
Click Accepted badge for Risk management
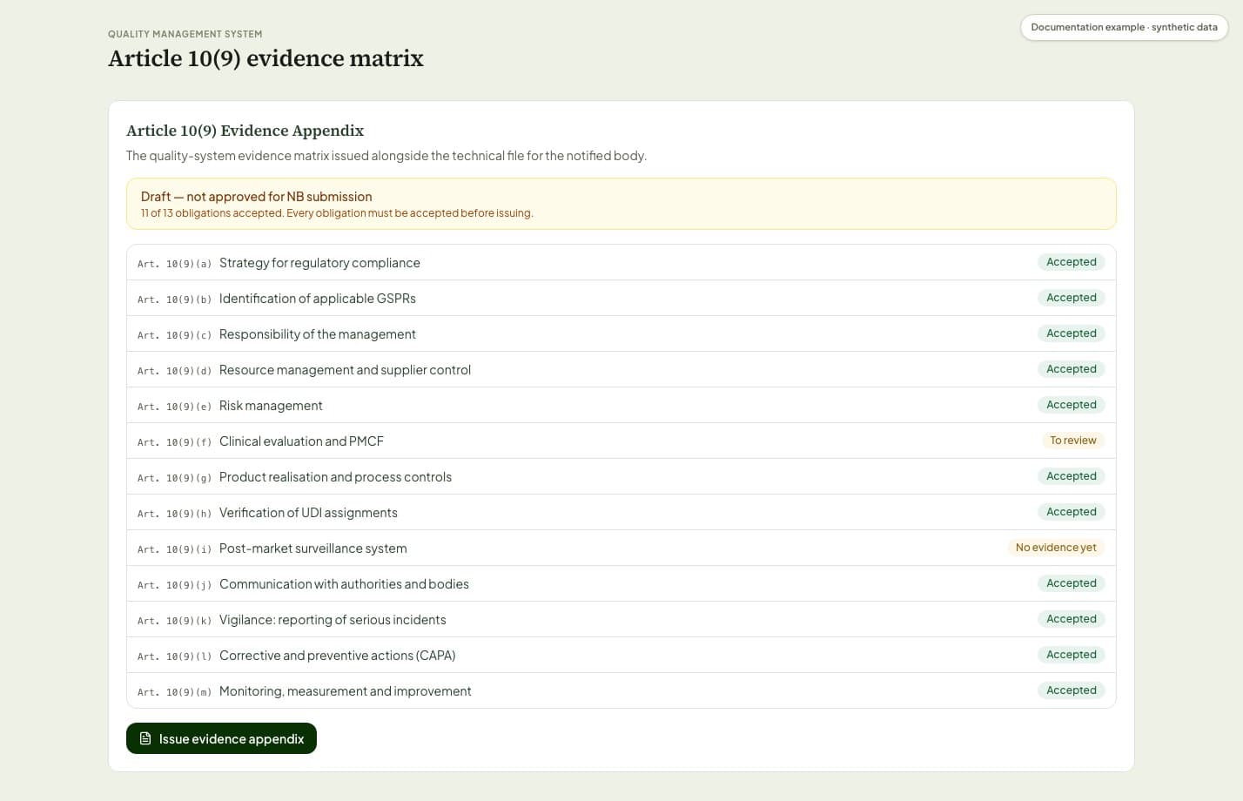1071,405
